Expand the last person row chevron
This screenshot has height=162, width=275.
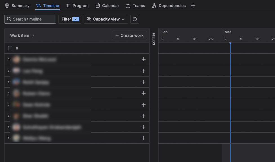(8, 138)
